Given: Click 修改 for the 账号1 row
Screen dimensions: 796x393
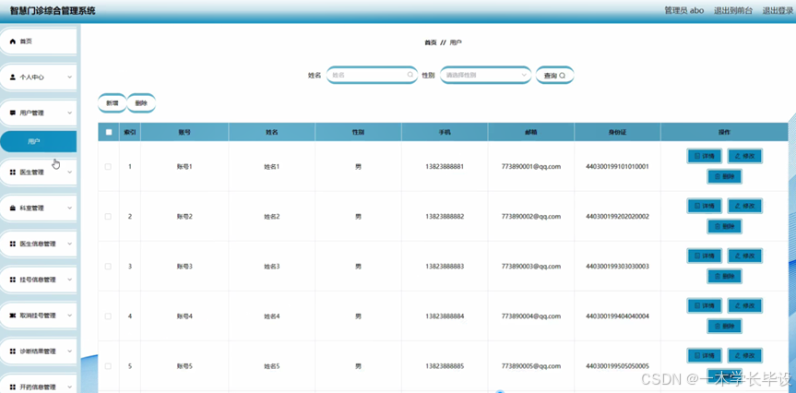Looking at the screenshot, I should [744, 156].
